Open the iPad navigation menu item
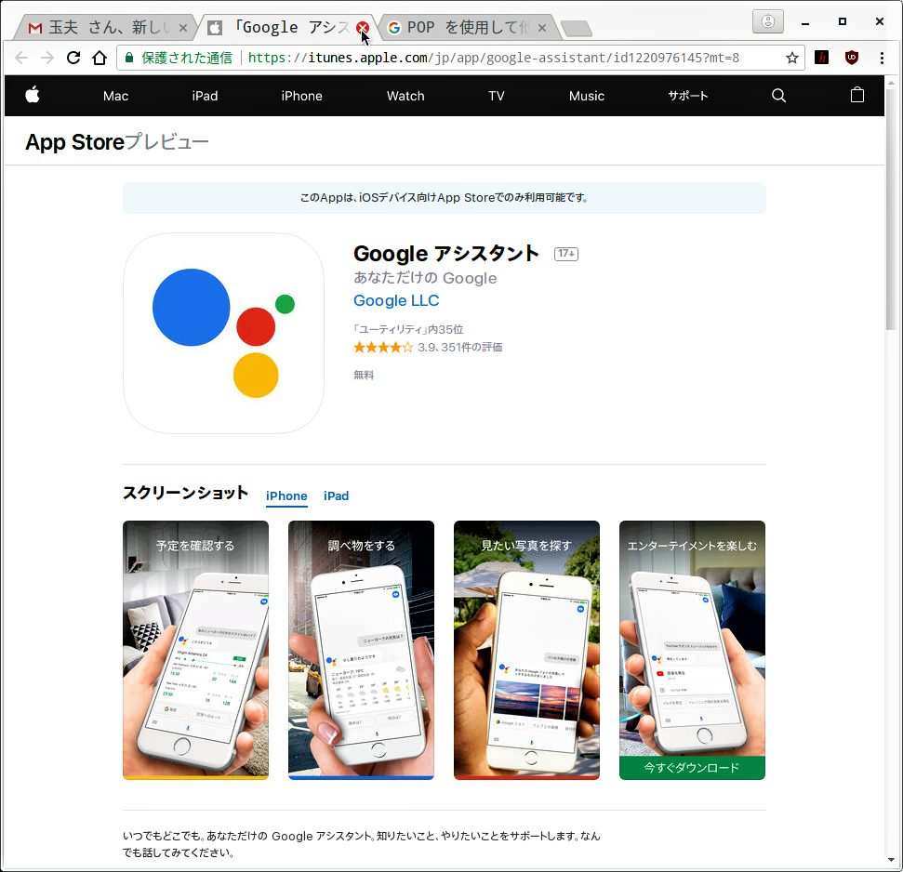This screenshot has width=903, height=872. tap(205, 96)
